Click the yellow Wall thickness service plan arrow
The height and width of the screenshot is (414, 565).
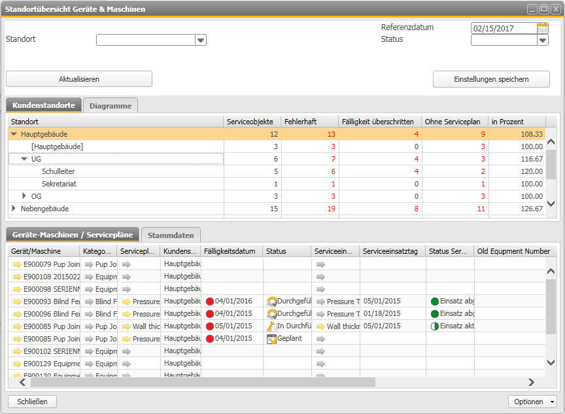pyautogui.click(x=126, y=326)
